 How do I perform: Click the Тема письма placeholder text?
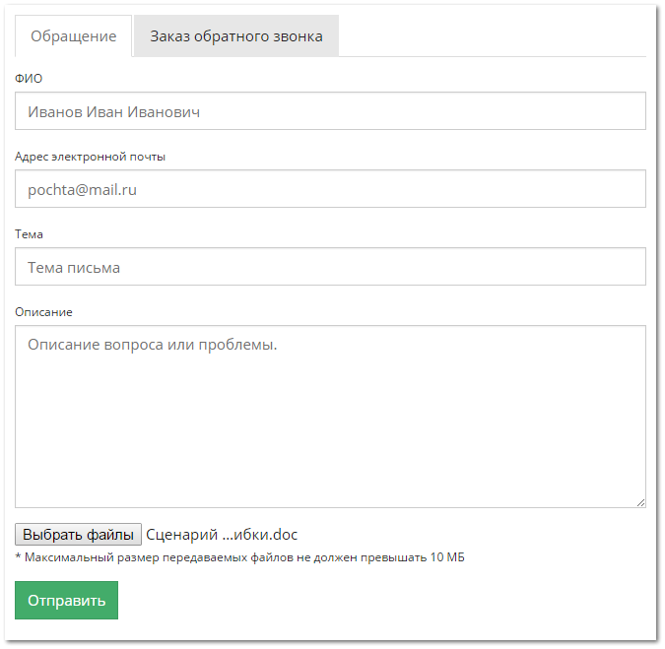coord(74,268)
